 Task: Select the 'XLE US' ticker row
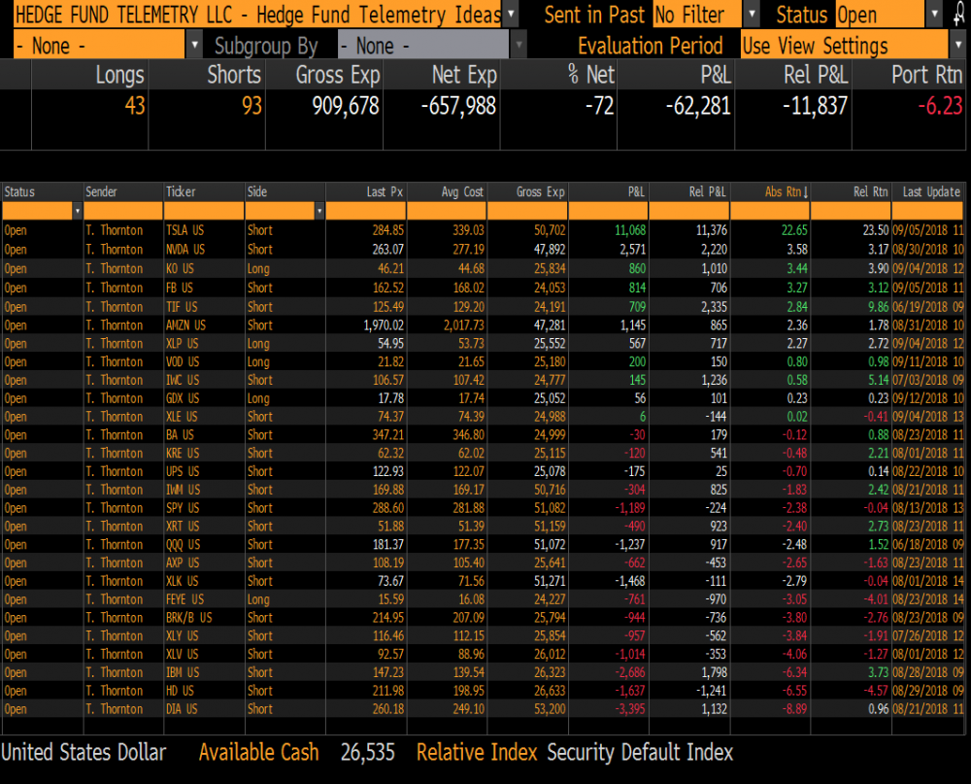pyautogui.click(x=483, y=417)
